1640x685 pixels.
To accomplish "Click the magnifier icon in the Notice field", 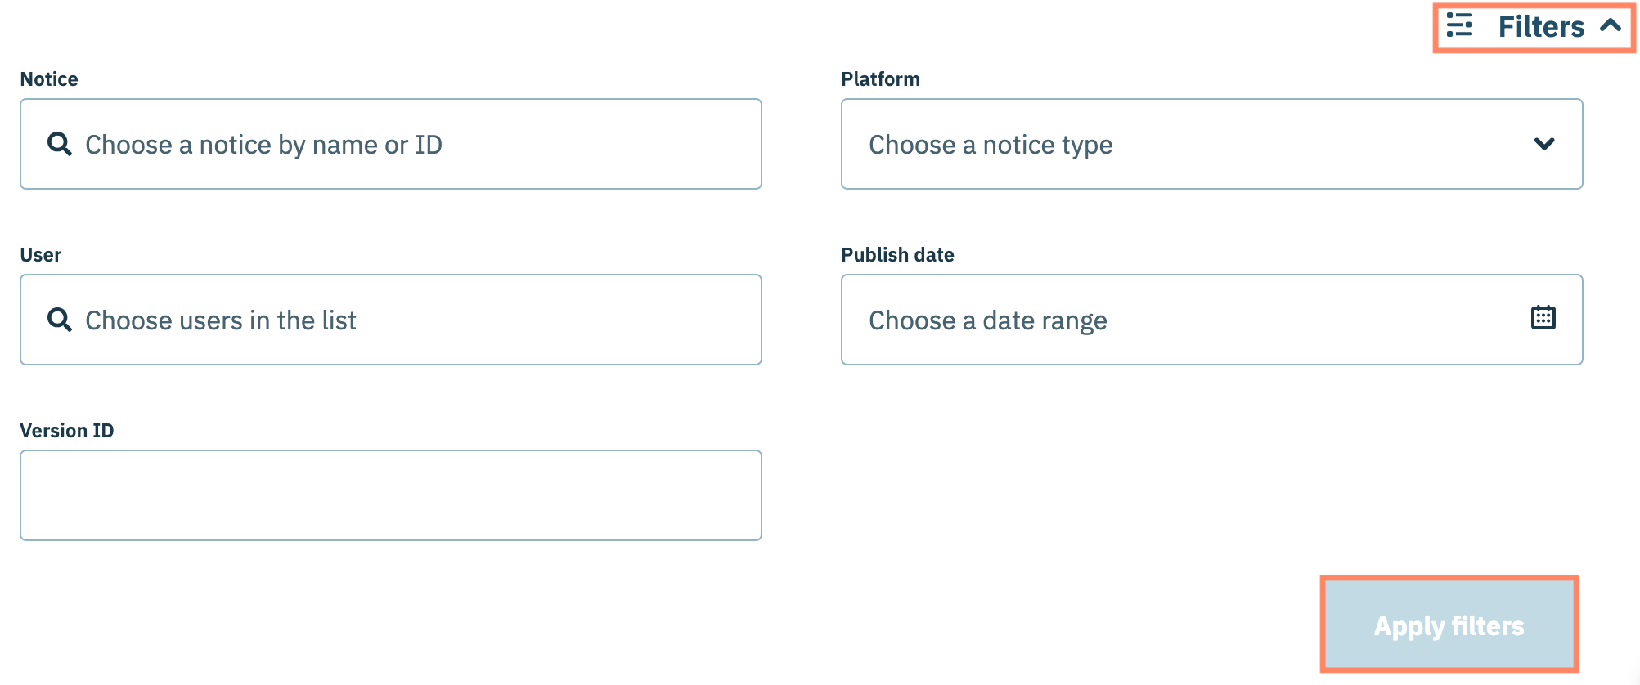I will (x=59, y=144).
